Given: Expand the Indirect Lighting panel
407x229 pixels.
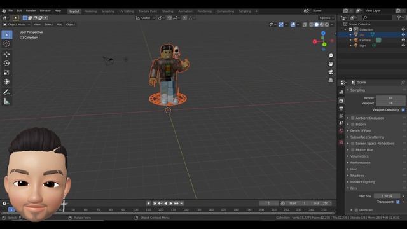Looking at the screenshot, I should tap(362, 182).
